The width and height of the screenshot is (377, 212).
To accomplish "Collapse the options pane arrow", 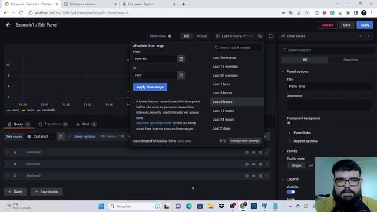I will 369,36.
